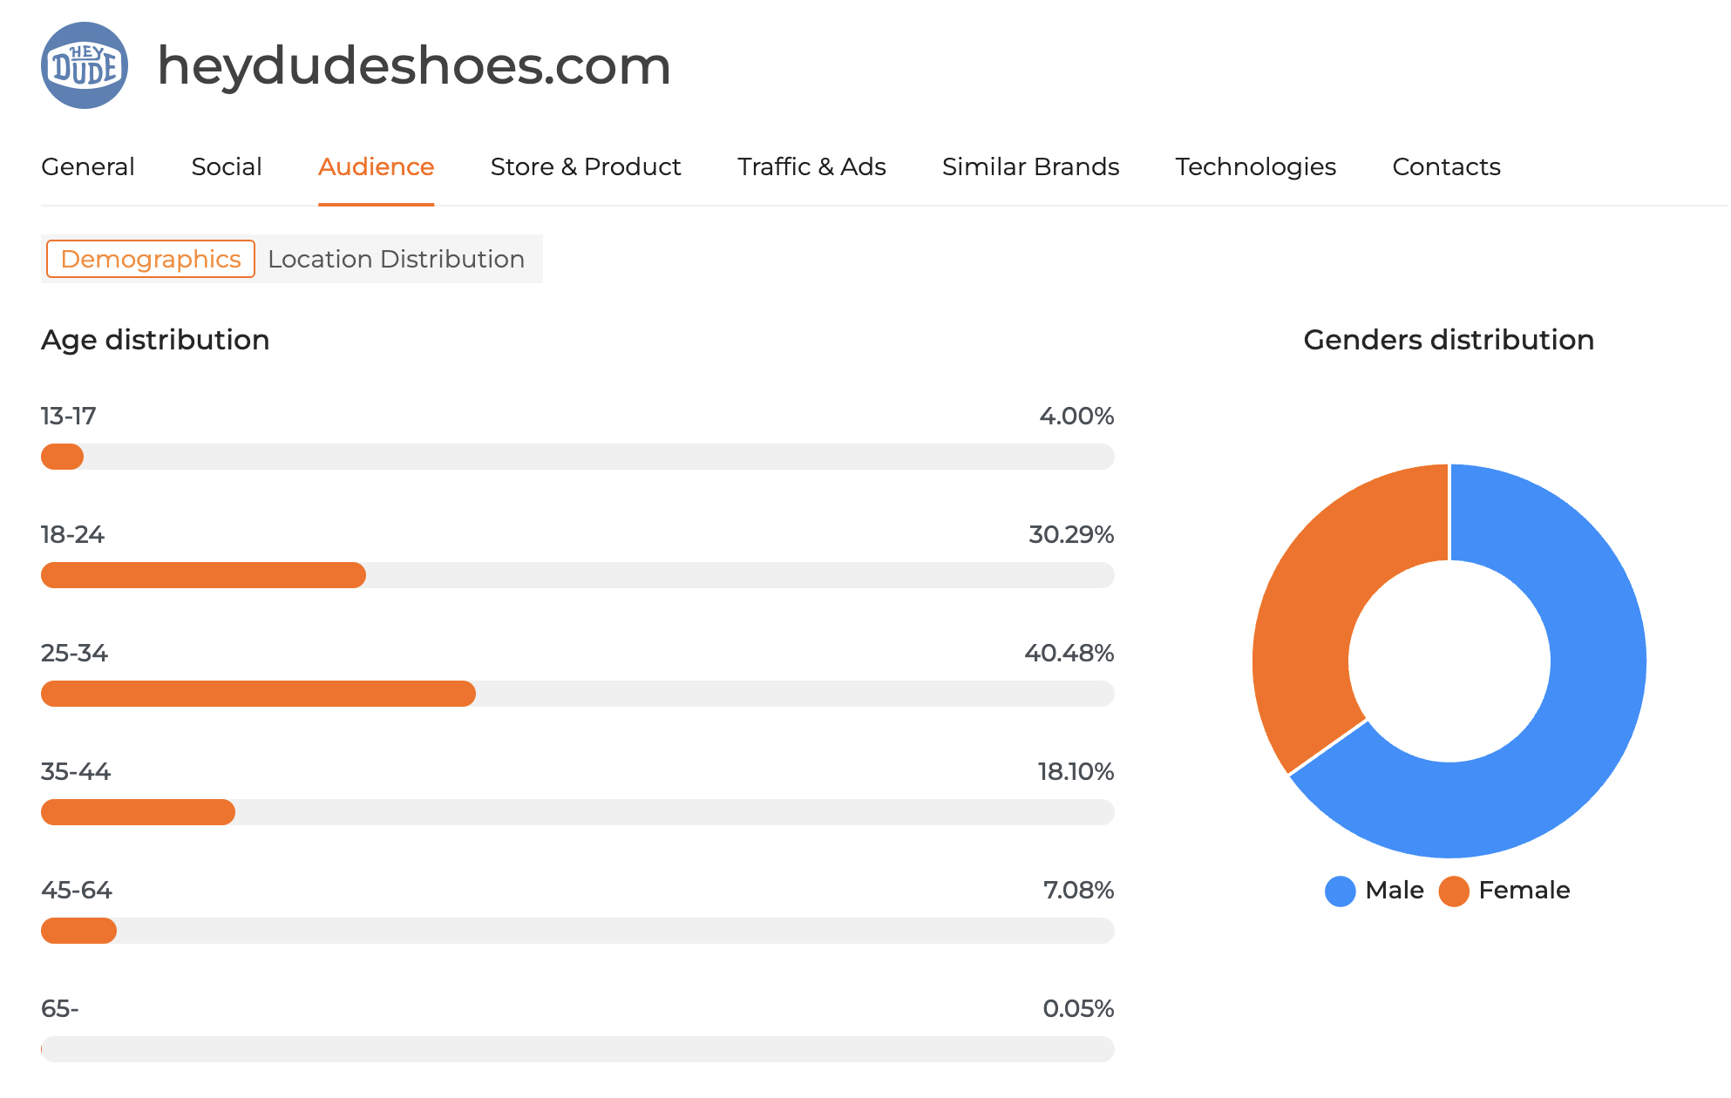Screen dimensions: 1731x1098
Task: Click the 25-34 age bar
Action: pyautogui.click(x=258, y=694)
